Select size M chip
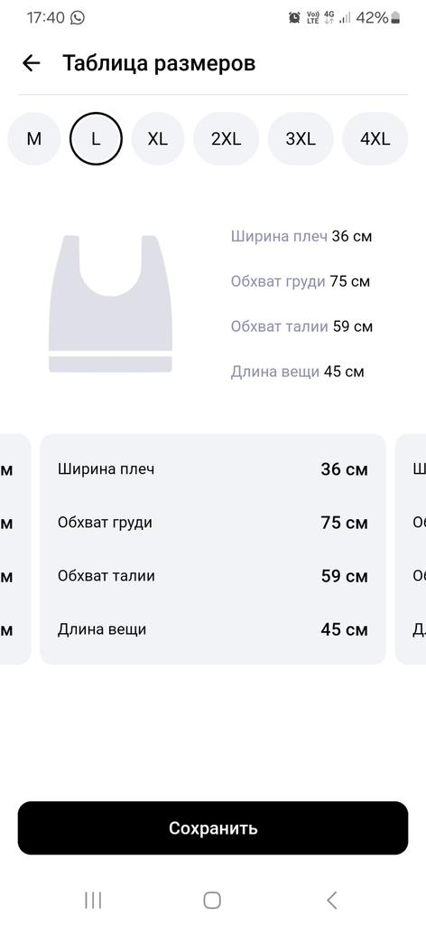Screen dimensions: 426x926 click(x=34, y=138)
